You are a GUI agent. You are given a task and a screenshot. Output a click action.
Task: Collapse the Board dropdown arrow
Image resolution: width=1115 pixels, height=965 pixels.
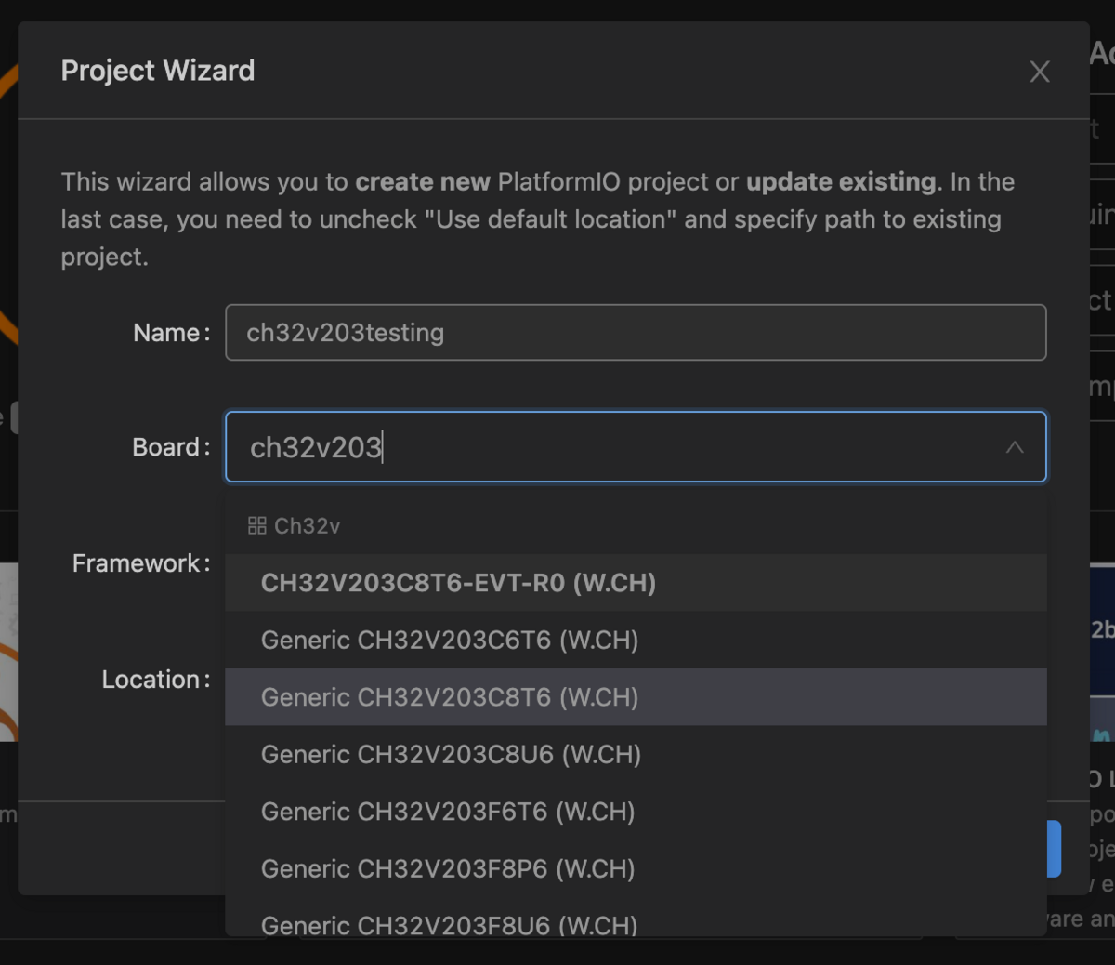click(1015, 447)
